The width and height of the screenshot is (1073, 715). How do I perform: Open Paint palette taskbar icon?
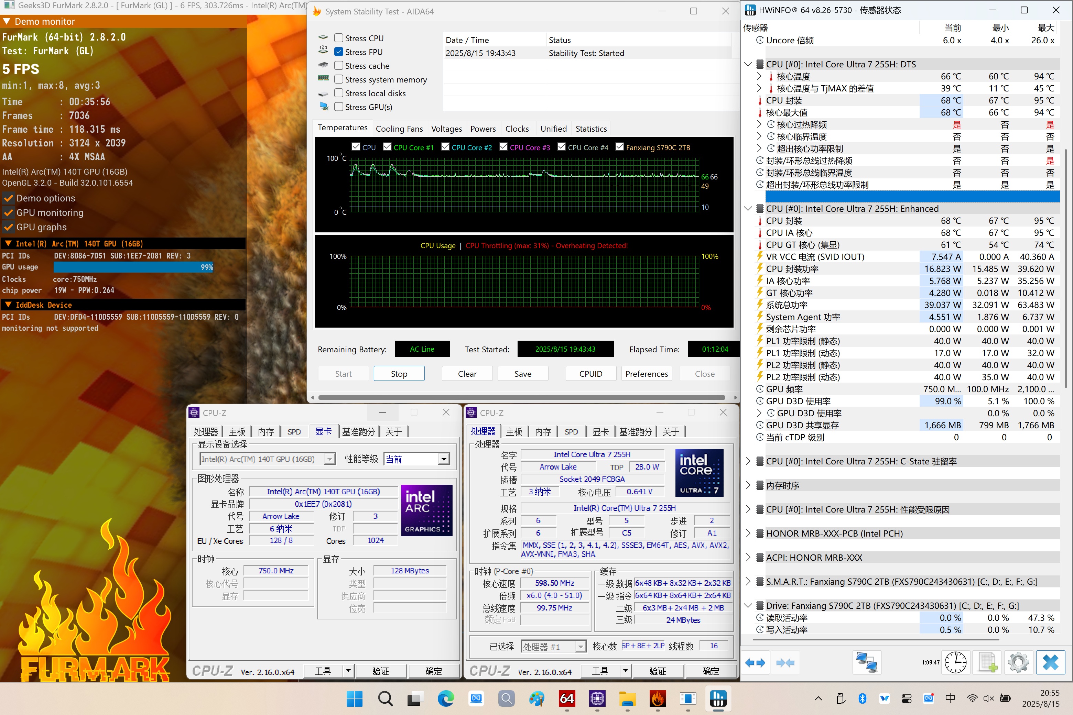[536, 698]
